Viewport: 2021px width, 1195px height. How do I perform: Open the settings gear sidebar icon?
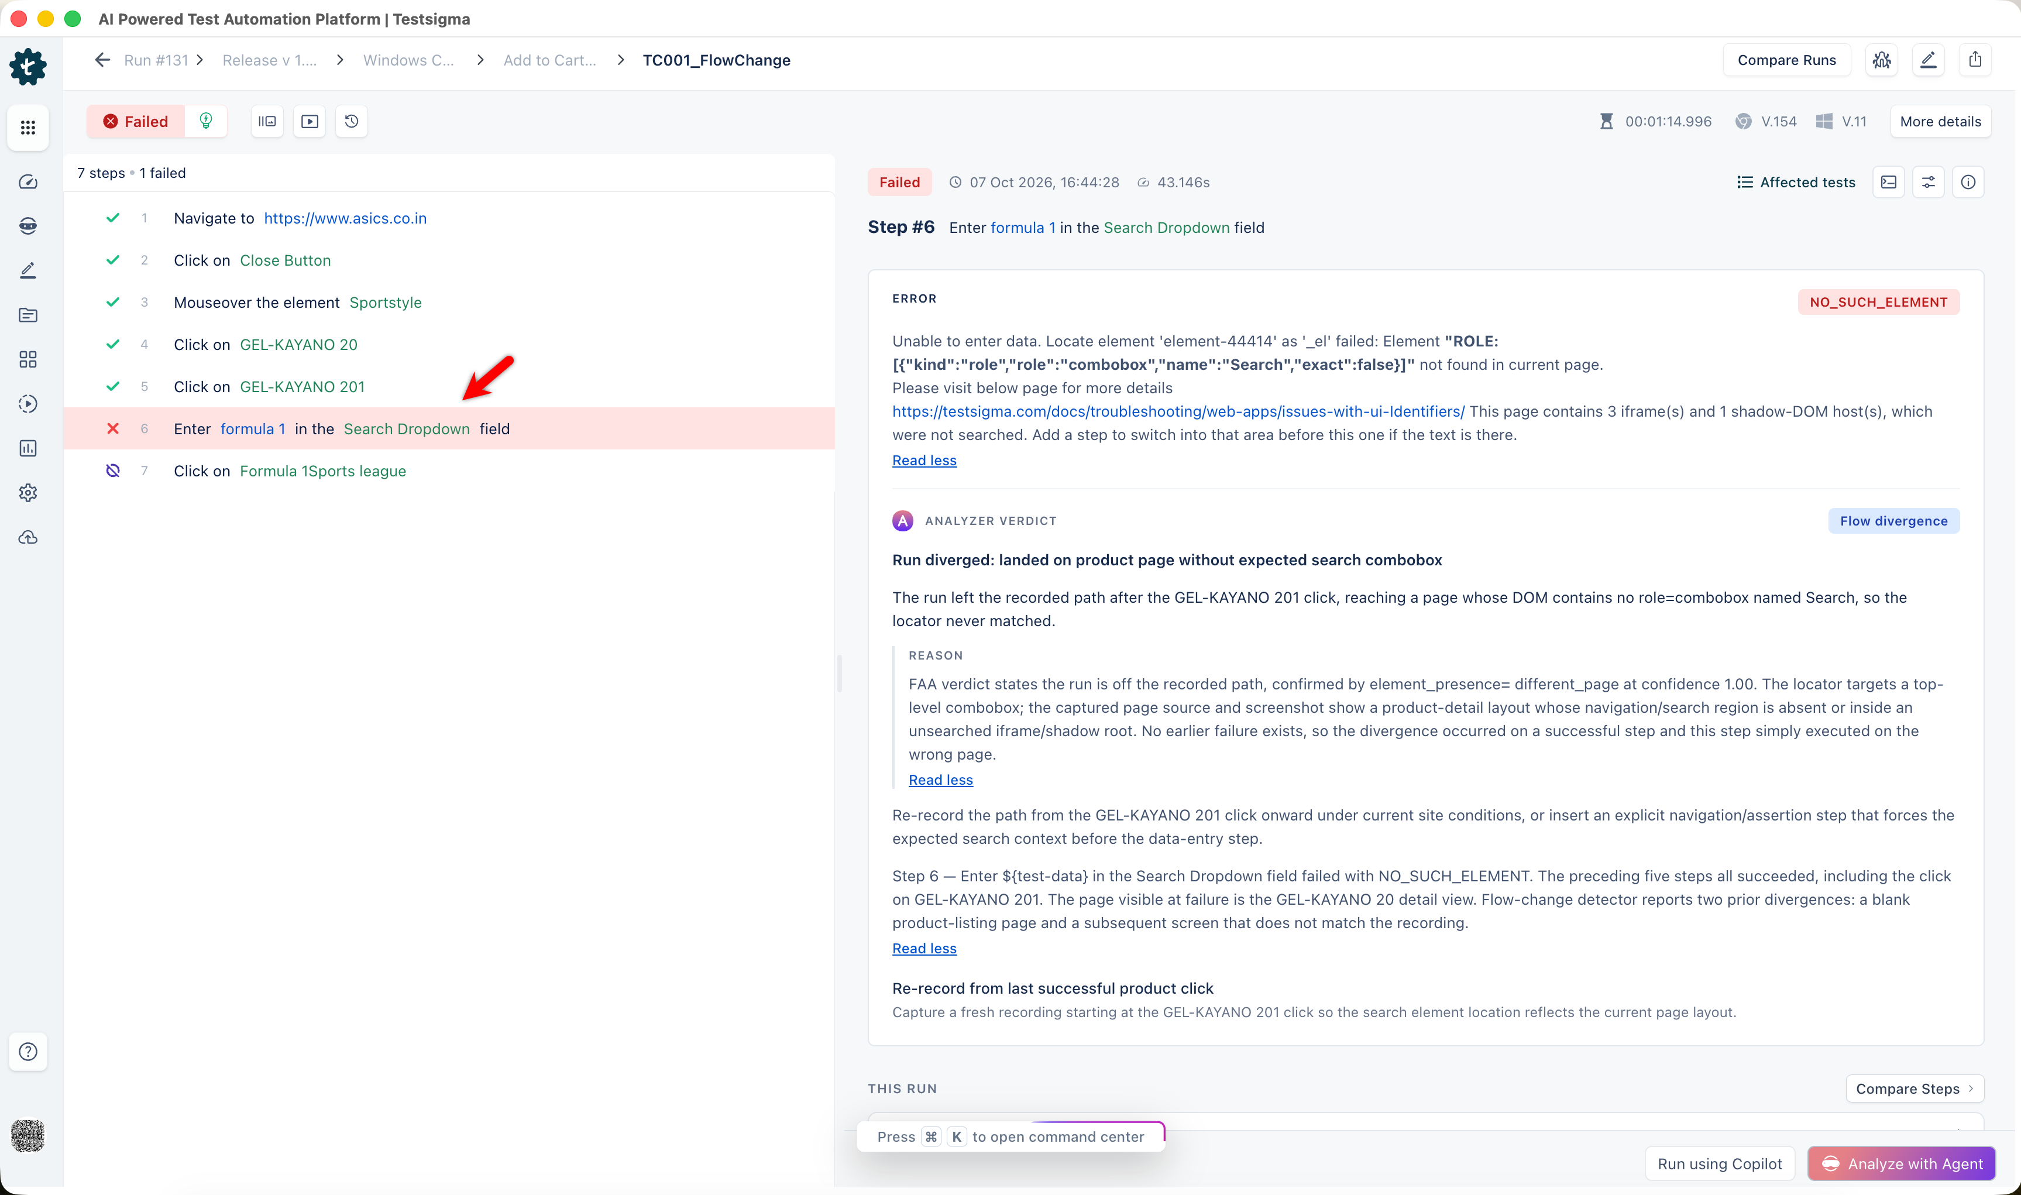click(28, 493)
